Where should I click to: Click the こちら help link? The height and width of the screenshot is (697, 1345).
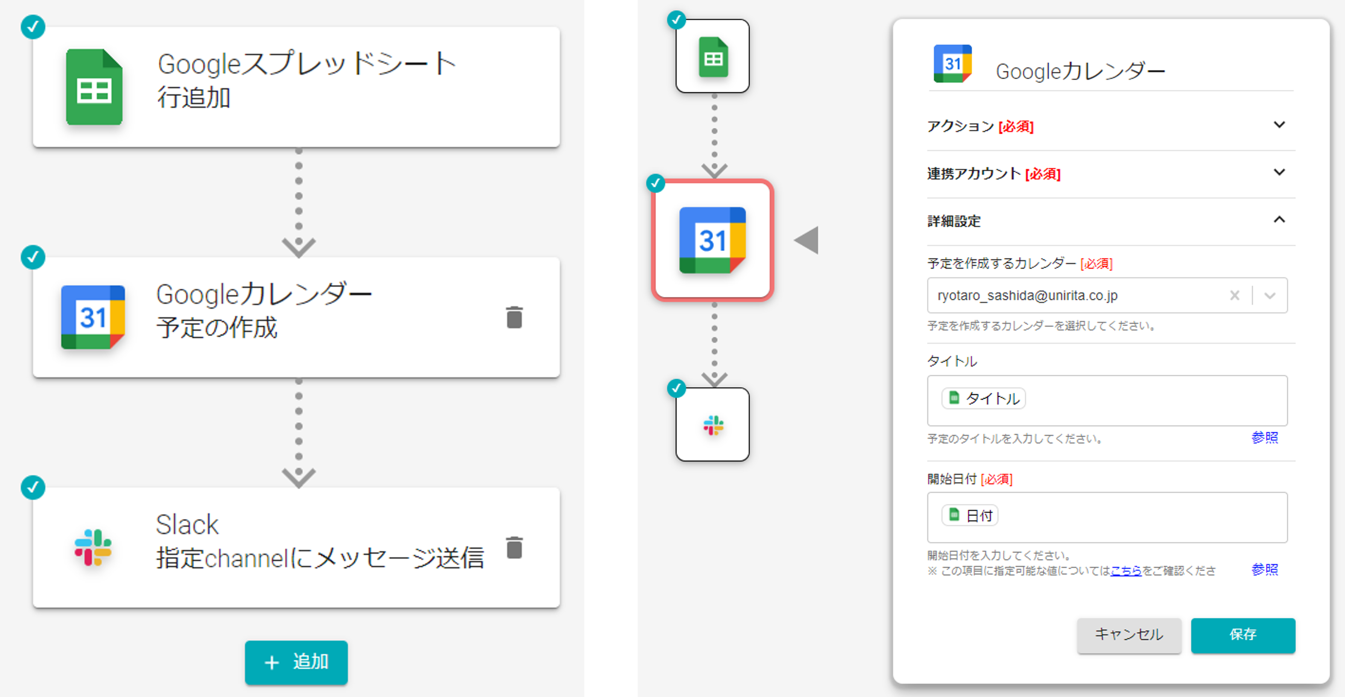click(1126, 571)
